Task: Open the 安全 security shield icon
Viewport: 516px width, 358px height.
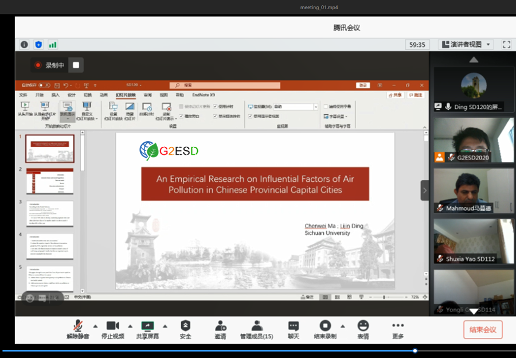Action: click(x=185, y=325)
